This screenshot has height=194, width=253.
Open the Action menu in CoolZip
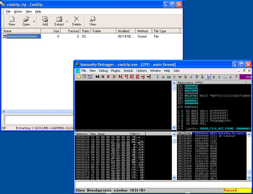tap(18, 11)
